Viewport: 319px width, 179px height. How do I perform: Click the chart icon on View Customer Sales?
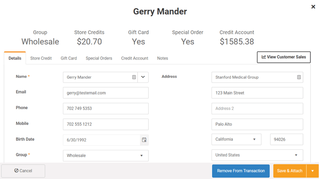(264, 57)
